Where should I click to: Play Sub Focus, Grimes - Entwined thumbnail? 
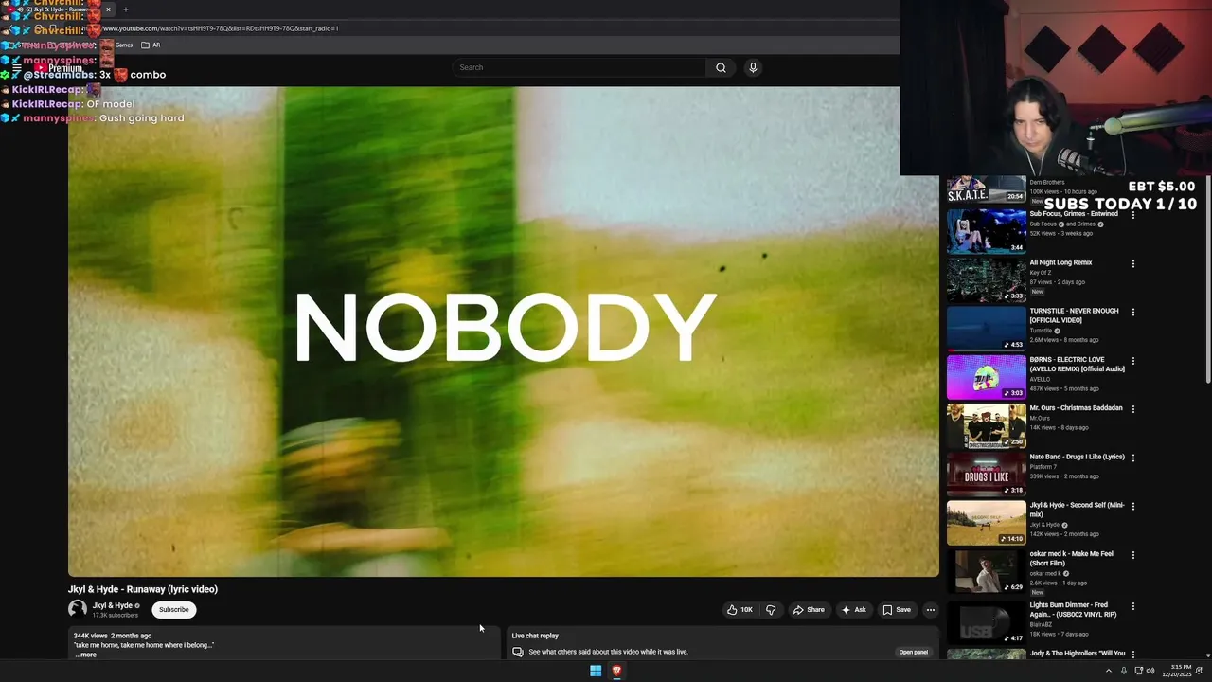click(986, 230)
